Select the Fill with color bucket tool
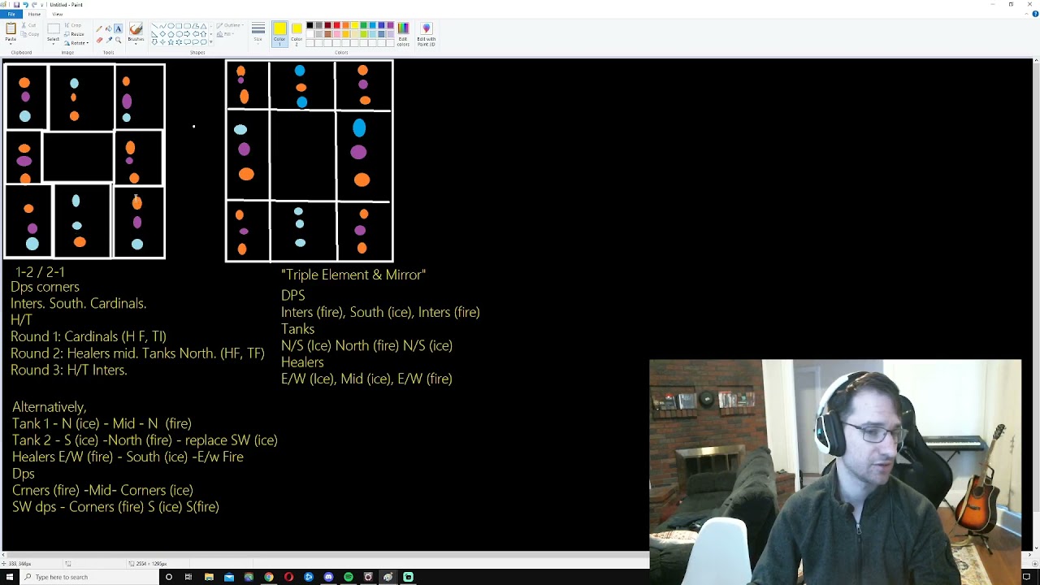 click(109, 28)
